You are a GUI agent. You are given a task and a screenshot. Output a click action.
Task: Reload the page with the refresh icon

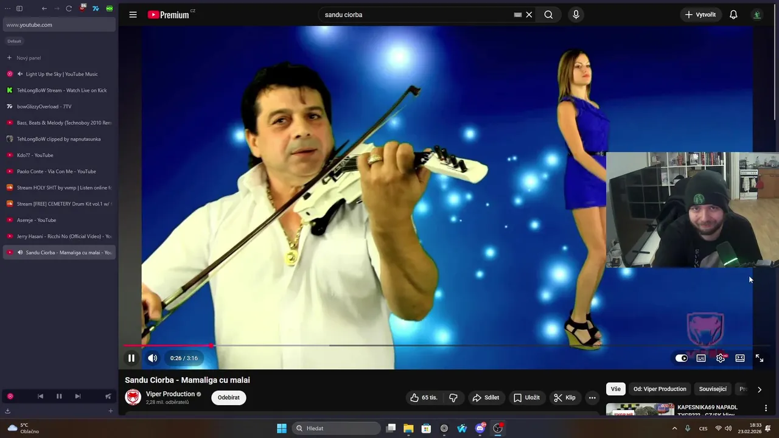[69, 9]
